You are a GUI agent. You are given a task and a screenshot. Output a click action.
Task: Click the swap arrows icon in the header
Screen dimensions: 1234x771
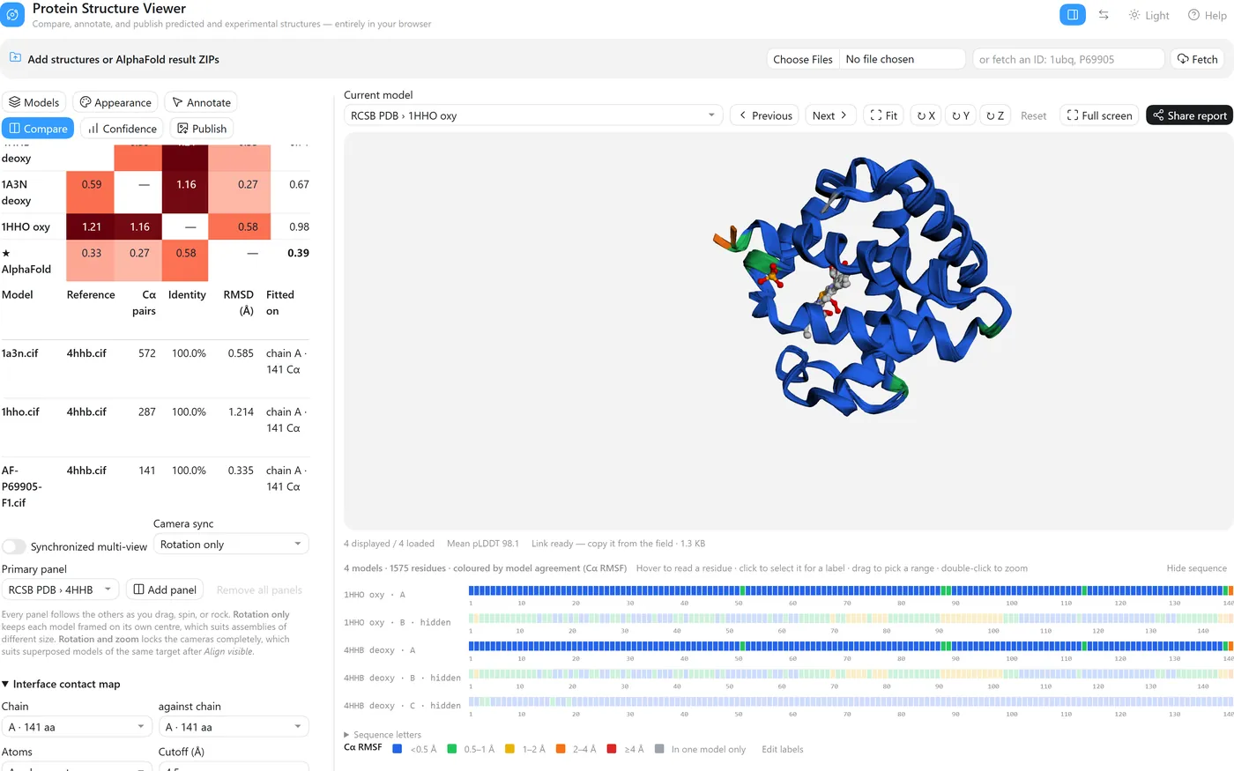tap(1104, 15)
